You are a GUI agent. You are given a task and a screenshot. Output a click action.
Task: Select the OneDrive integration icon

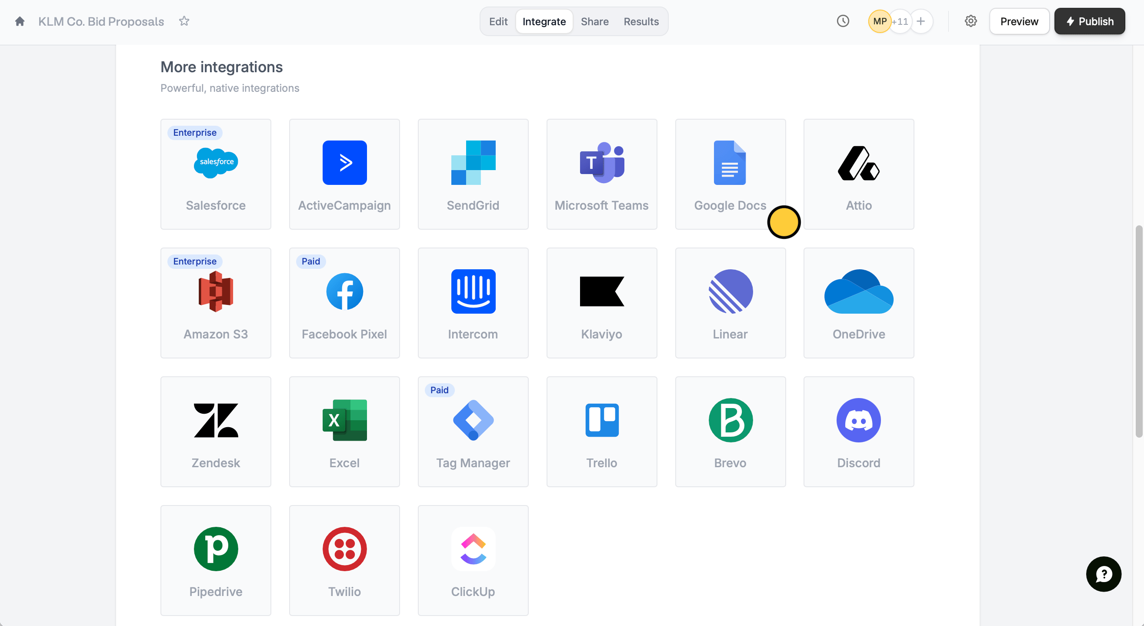858,291
